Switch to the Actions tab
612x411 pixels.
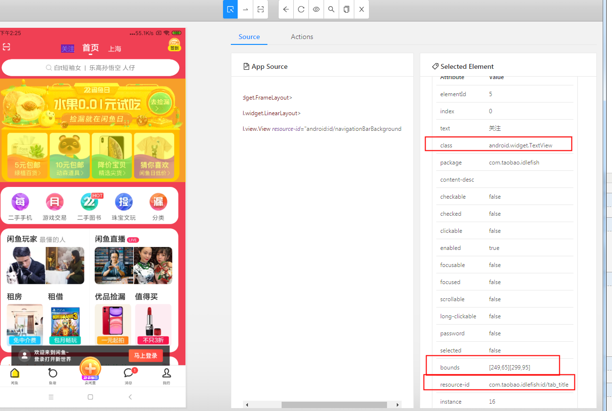tap(302, 37)
